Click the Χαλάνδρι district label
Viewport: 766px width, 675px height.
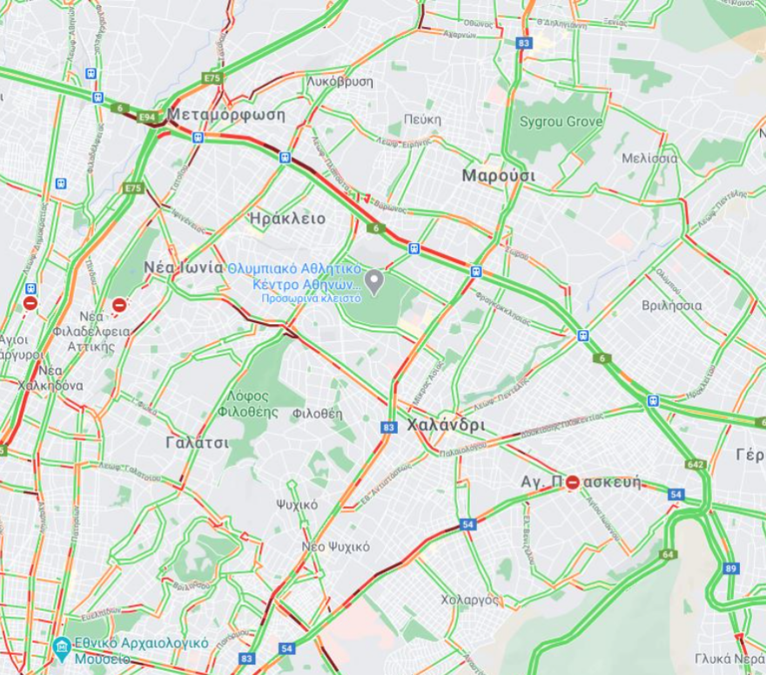(446, 425)
